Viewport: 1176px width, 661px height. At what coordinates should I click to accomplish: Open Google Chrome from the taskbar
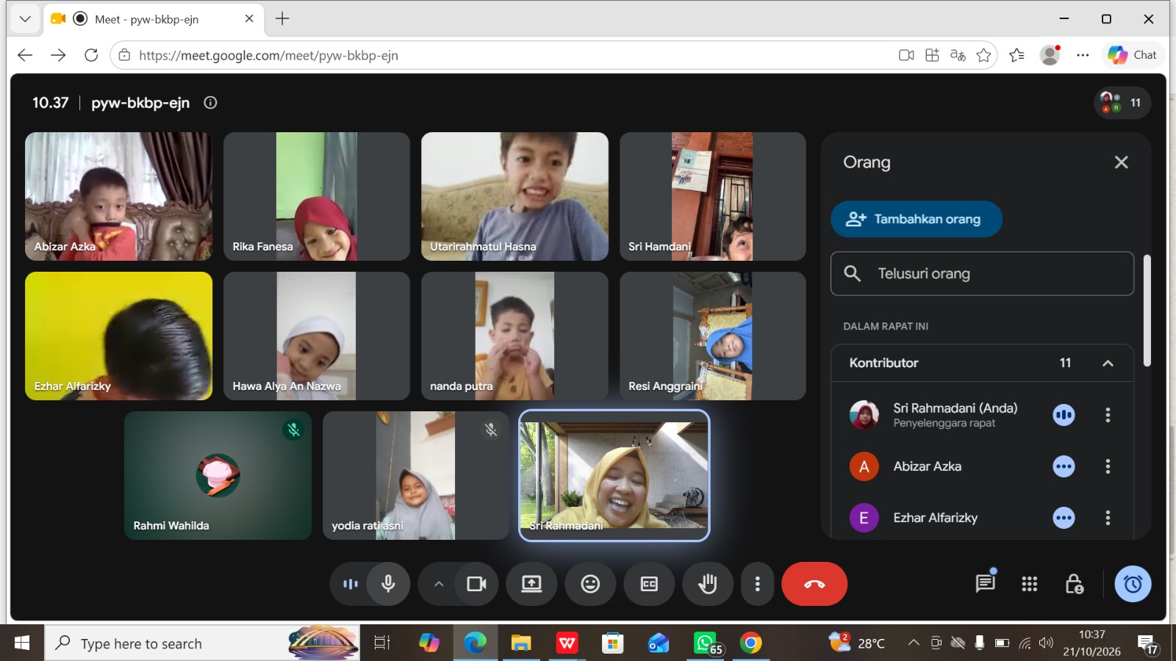pyautogui.click(x=750, y=643)
